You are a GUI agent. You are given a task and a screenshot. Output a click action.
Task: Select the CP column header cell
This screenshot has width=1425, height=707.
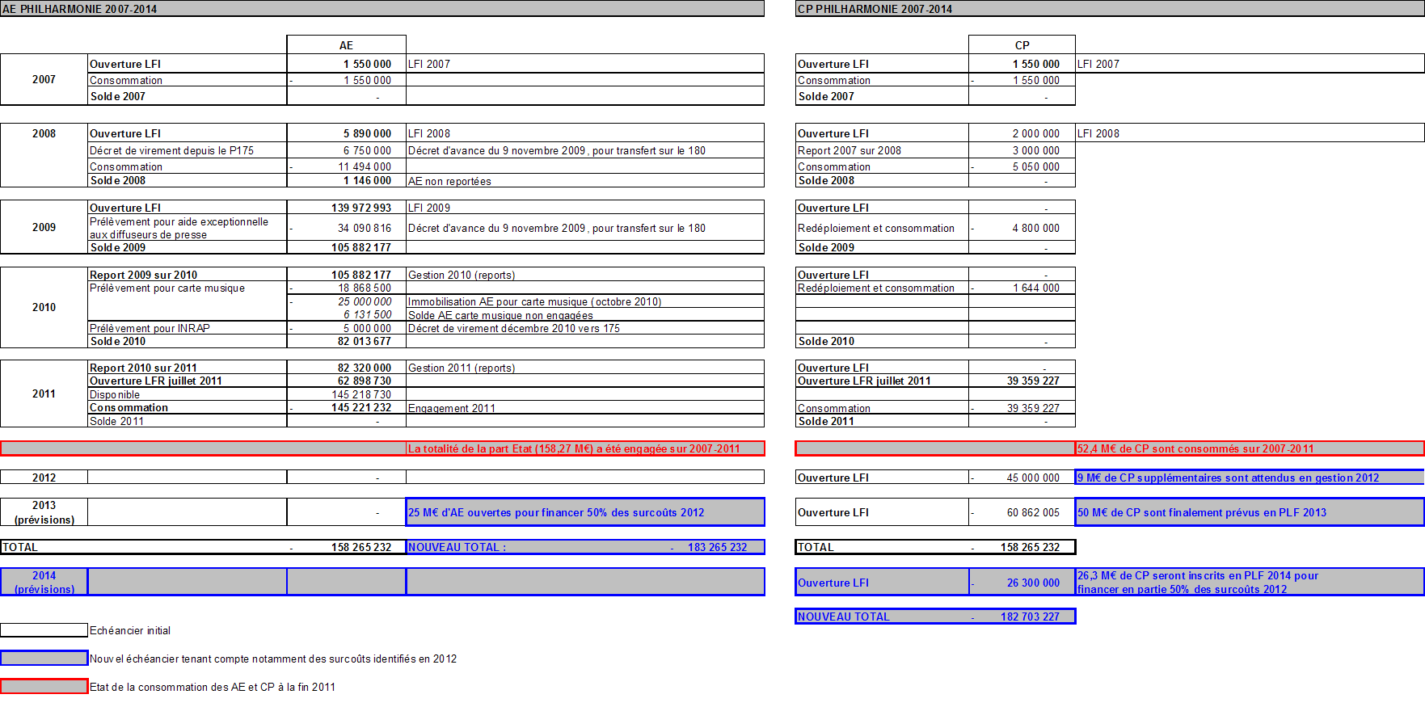(1022, 45)
